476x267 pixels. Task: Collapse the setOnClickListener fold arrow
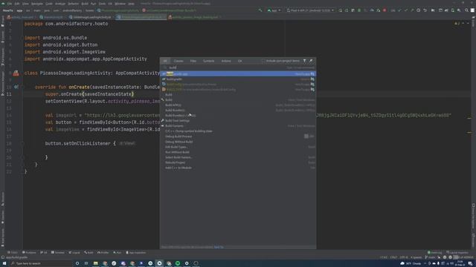[x=22, y=143]
